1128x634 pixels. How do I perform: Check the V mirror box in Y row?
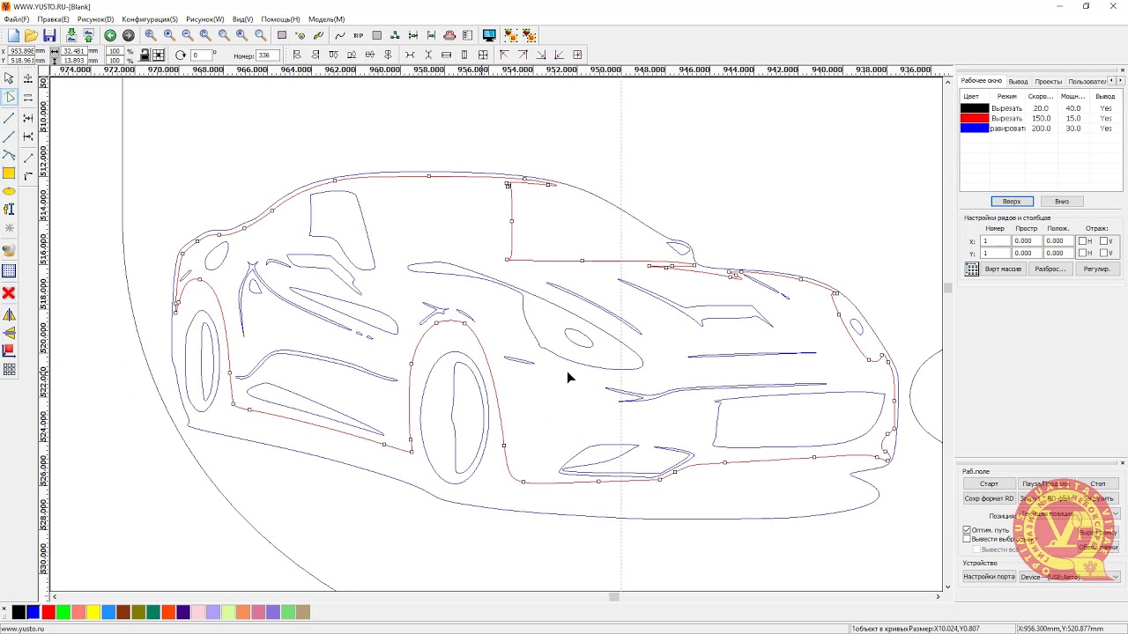click(x=1105, y=254)
